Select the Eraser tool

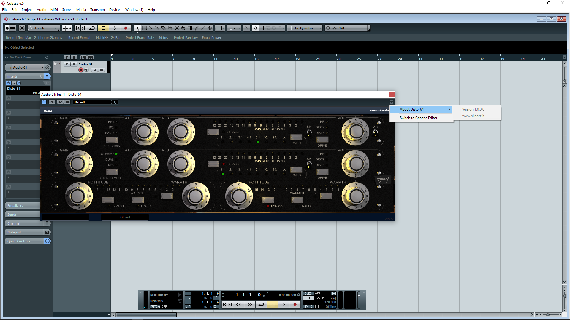[x=164, y=28]
